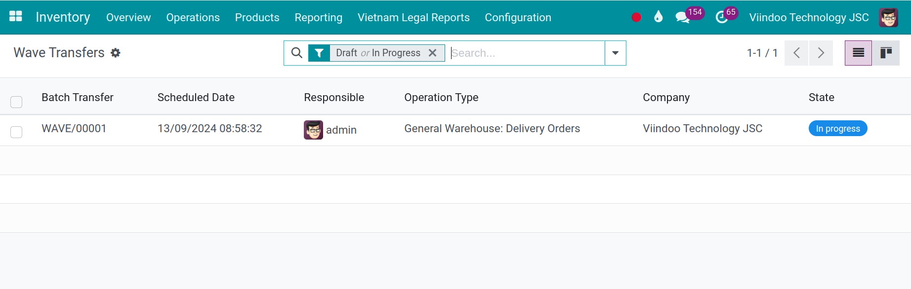Expand the search options dropdown arrow

tap(615, 53)
